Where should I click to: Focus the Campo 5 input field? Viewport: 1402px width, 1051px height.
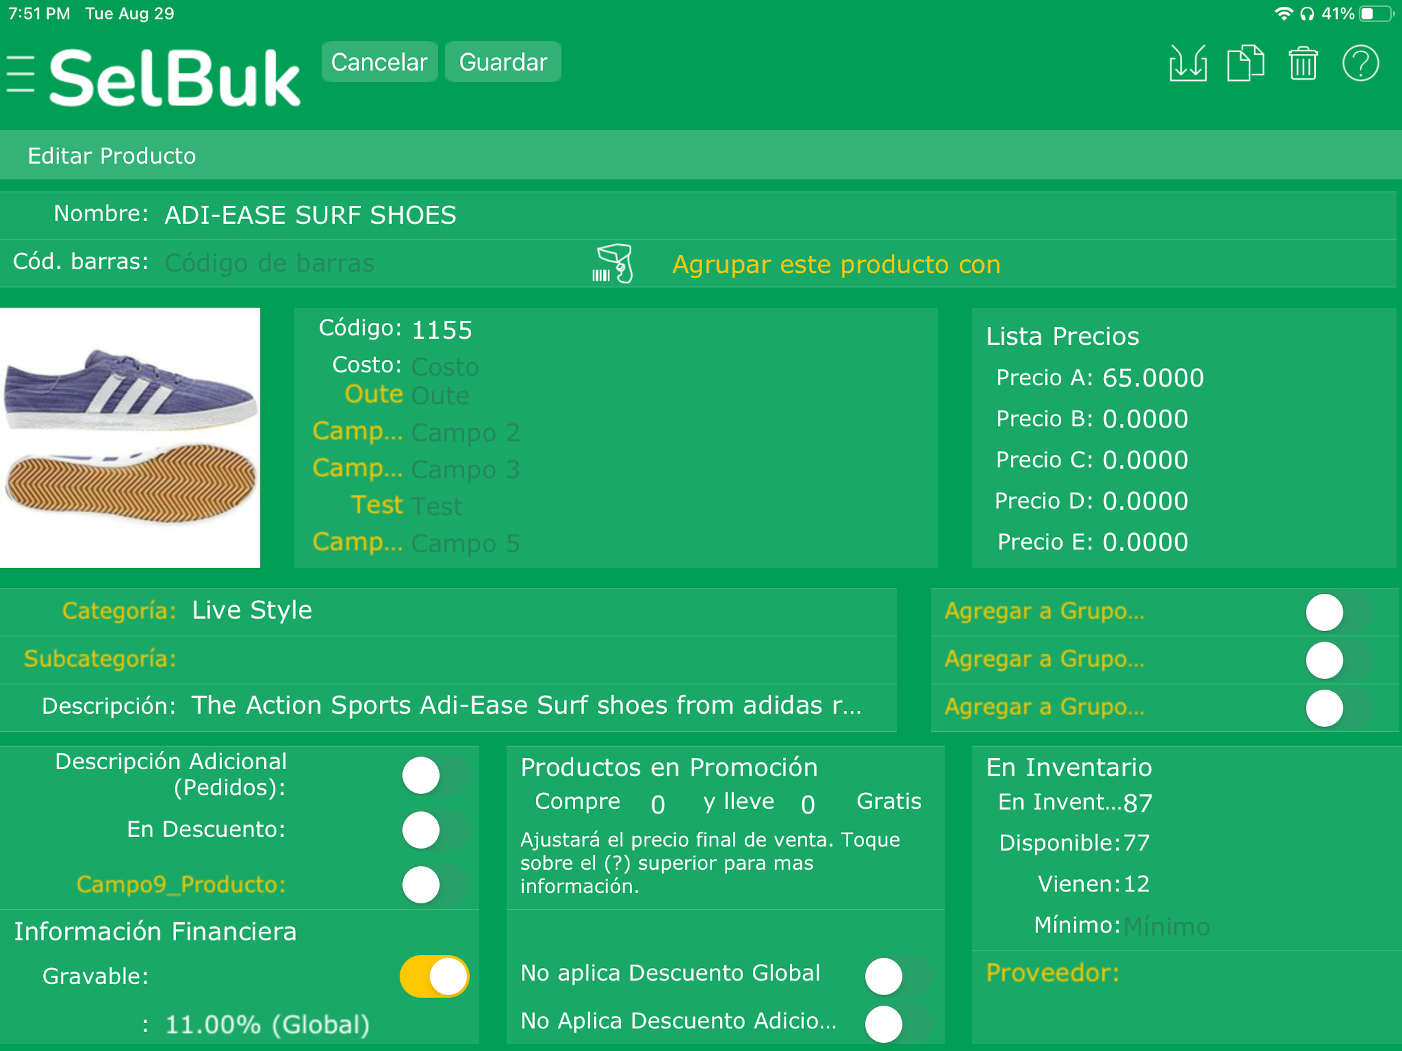point(672,543)
